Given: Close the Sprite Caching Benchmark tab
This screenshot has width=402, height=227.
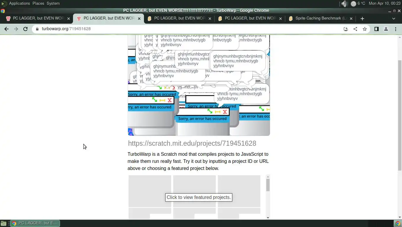Looking at the screenshot, I should tap(351, 18).
